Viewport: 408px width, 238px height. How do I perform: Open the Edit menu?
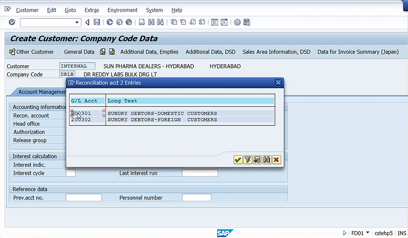[x=52, y=10]
